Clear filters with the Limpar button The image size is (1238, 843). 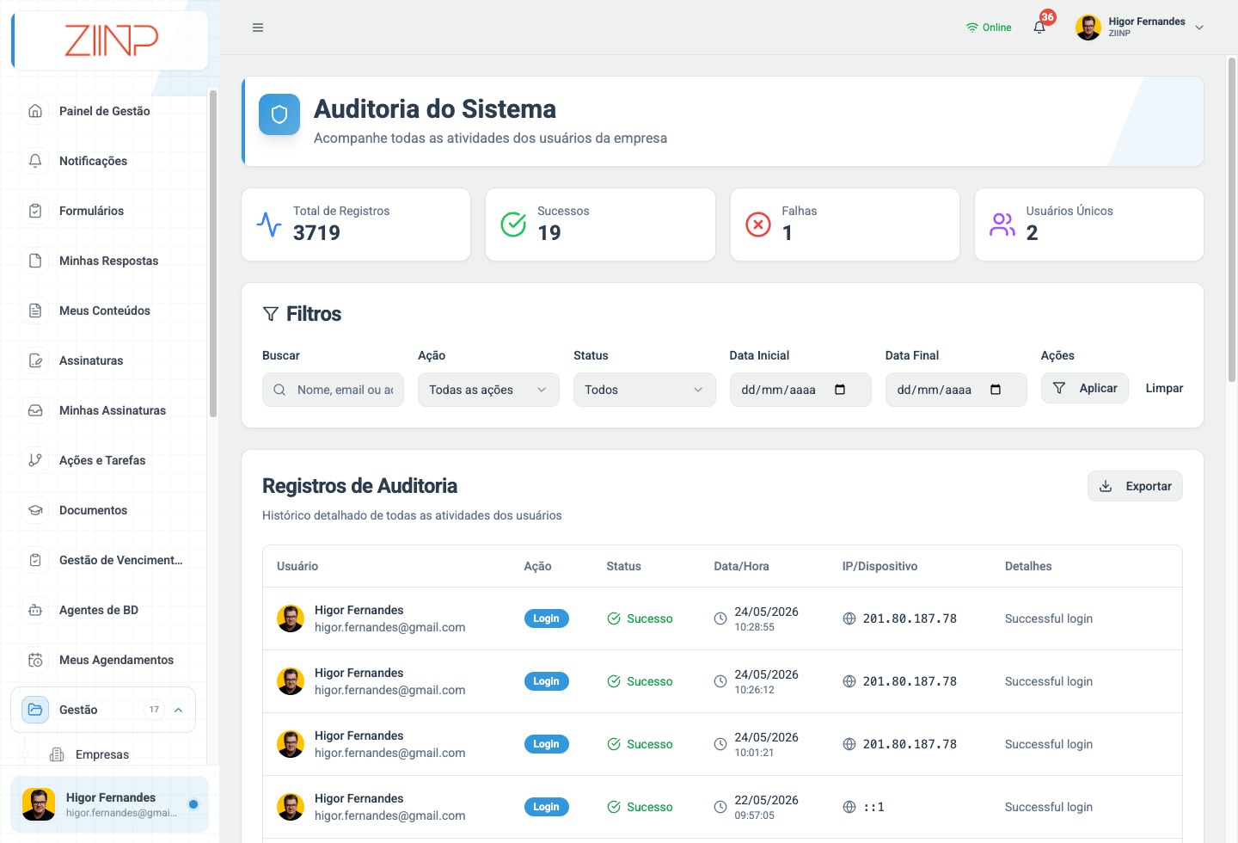[1164, 388]
